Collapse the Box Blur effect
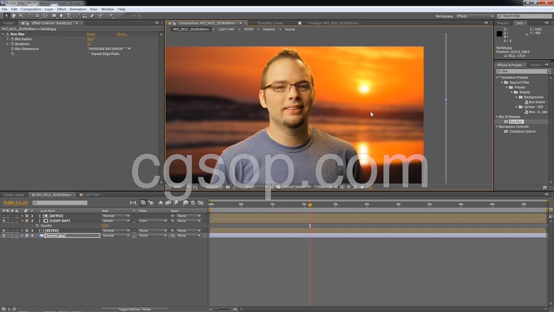Image resolution: width=554 pixels, height=312 pixels. coord(3,34)
